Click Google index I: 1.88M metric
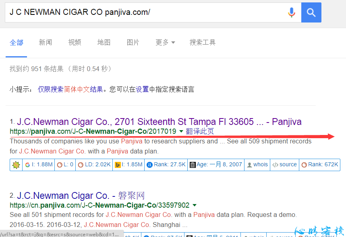Image resolution: width=346 pixels, height=237 pixels. click(x=39, y=165)
